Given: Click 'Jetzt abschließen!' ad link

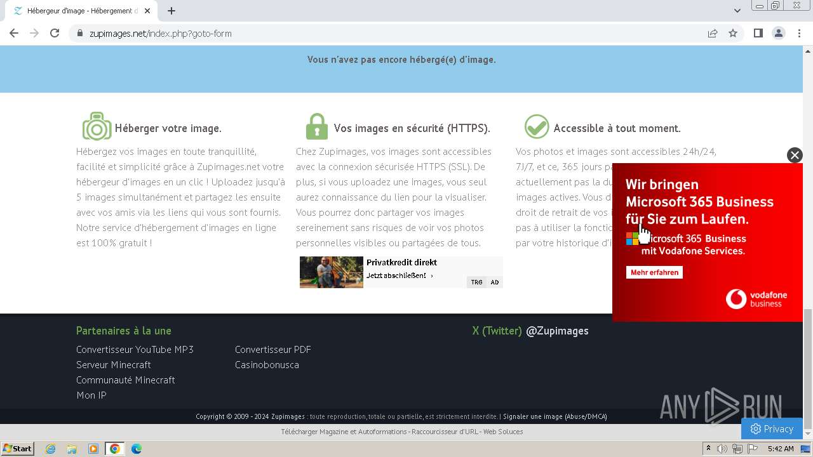Looking at the screenshot, I should point(400,275).
